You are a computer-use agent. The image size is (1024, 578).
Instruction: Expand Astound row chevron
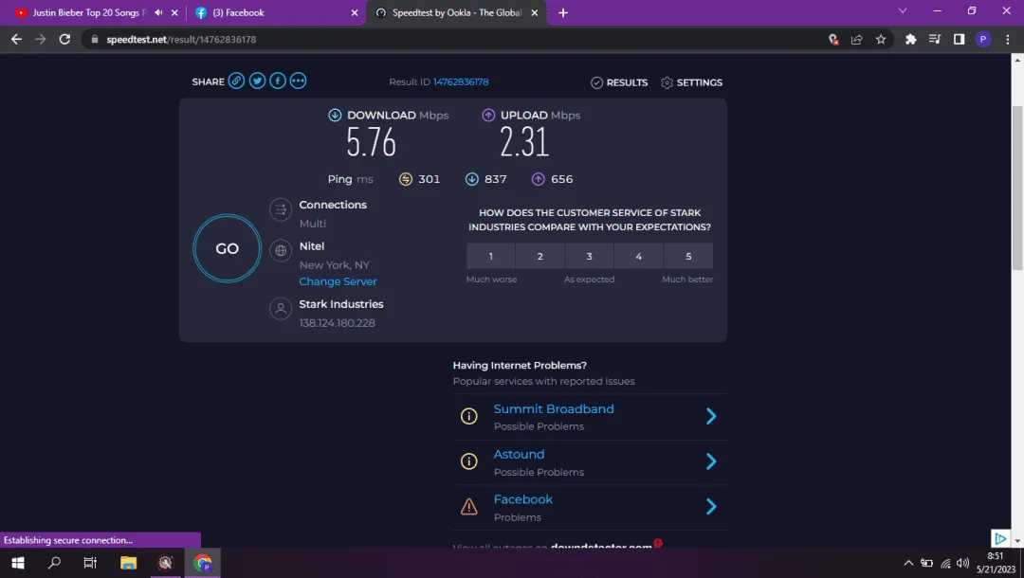coord(711,461)
